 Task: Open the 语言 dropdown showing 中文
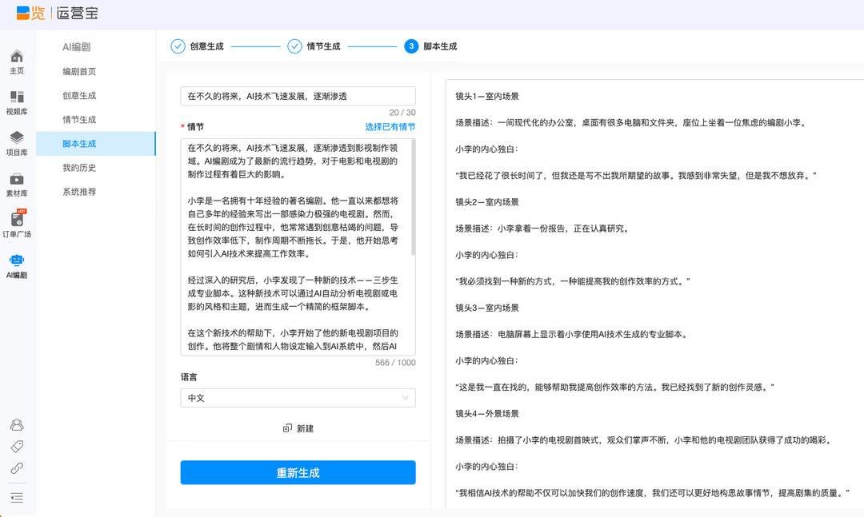(x=298, y=398)
